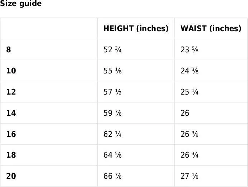248x187 pixels.
Task: Click the 25 ¼ waist value
Action: pyautogui.click(x=189, y=92)
